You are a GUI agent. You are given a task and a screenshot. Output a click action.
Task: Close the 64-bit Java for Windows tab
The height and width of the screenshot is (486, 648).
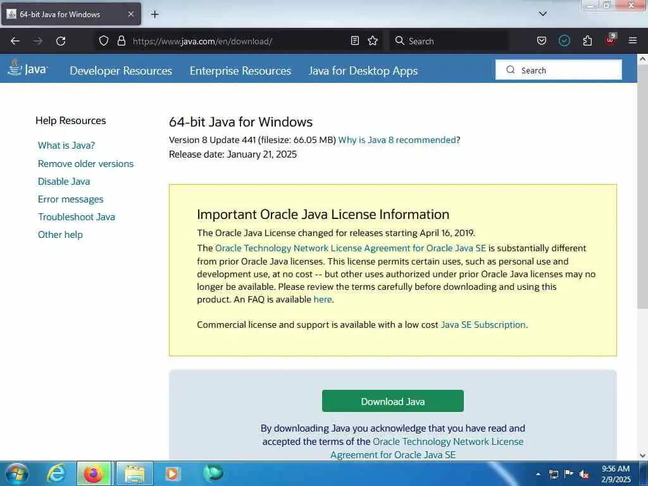coord(130,14)
